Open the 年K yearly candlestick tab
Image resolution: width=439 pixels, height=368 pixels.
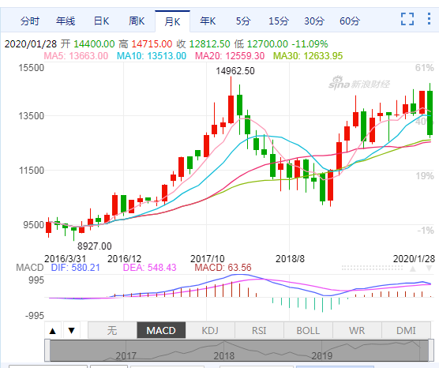click(208, 21)
